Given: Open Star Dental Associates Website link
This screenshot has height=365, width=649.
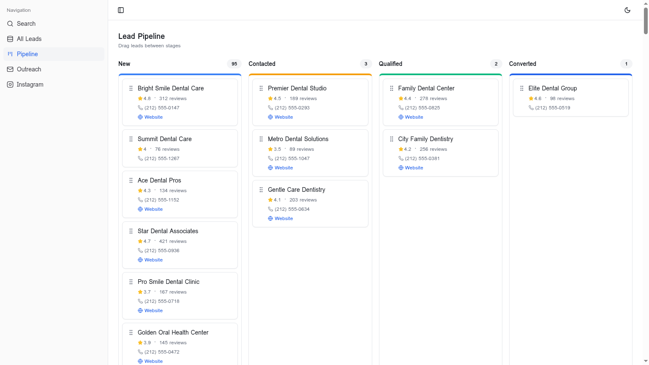Looking at the screenshot, I should pyautogui.click(x=150, y=260).
